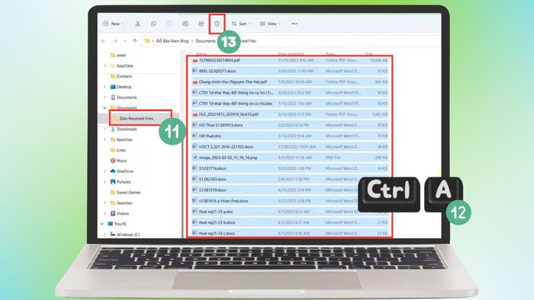Viewport: 534px width, 300px height.
Task: Click the Music icon in sidebar
Action: click(x=113, y=161)
